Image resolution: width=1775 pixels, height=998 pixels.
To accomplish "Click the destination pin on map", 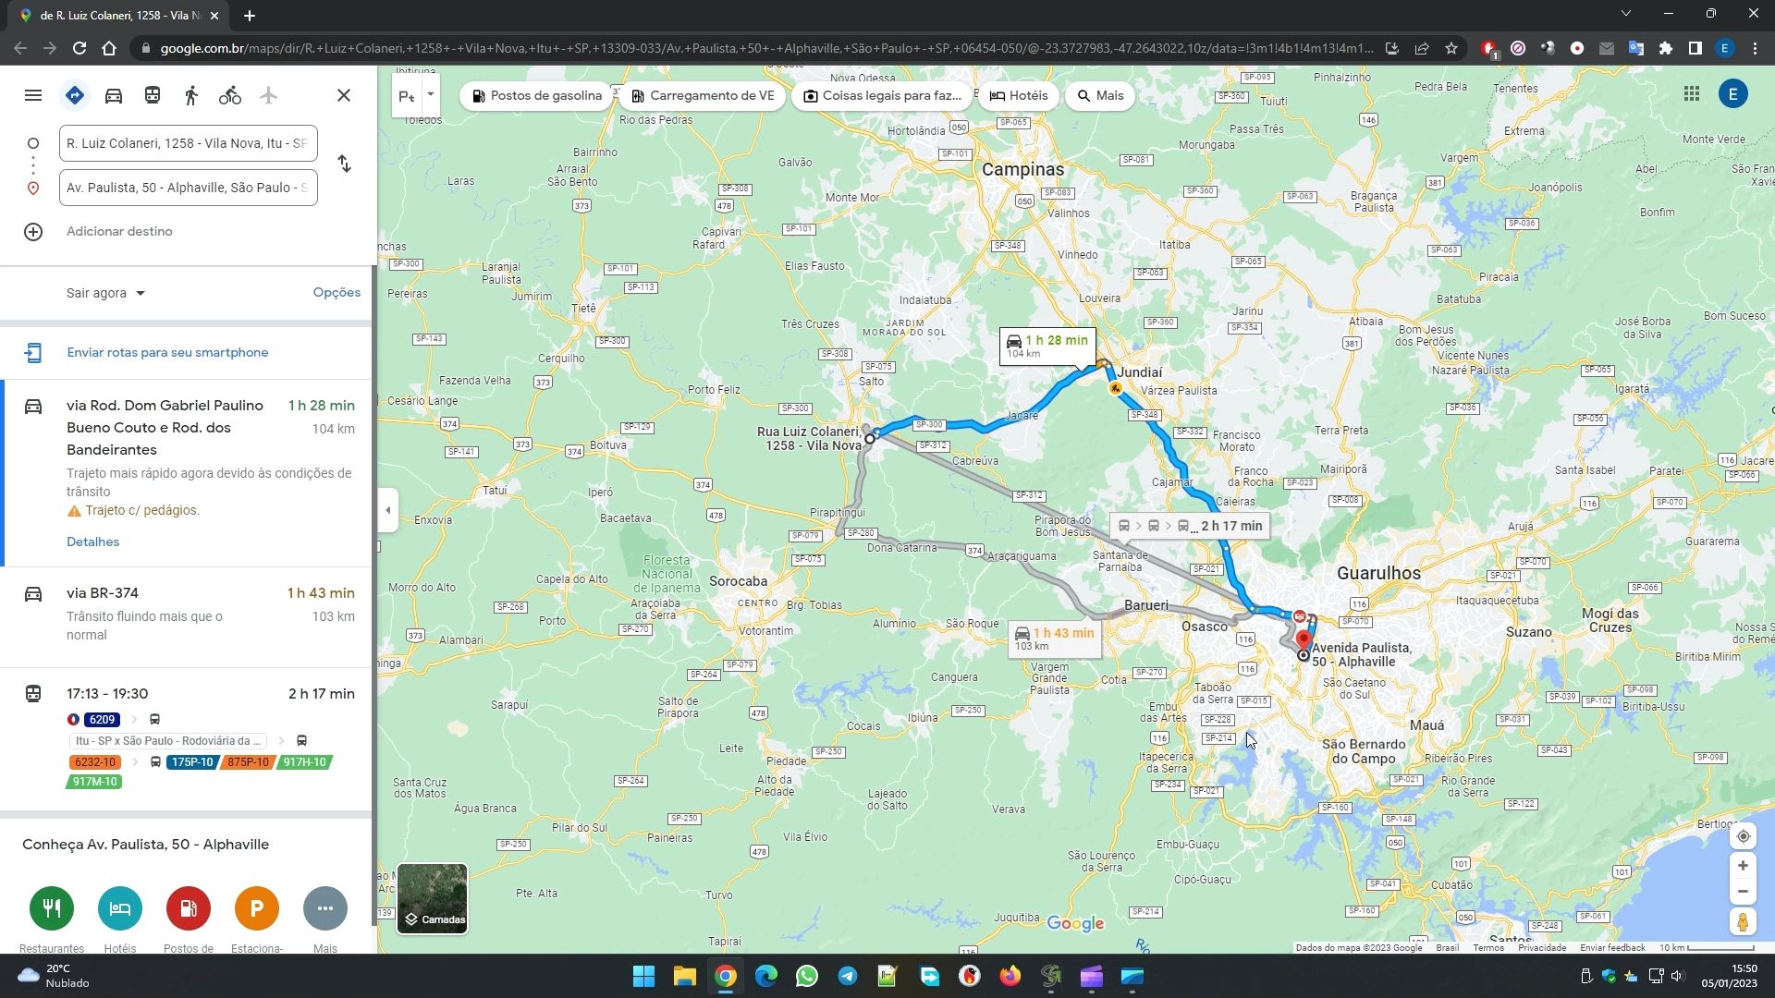I will click(x=1304, y=639).
